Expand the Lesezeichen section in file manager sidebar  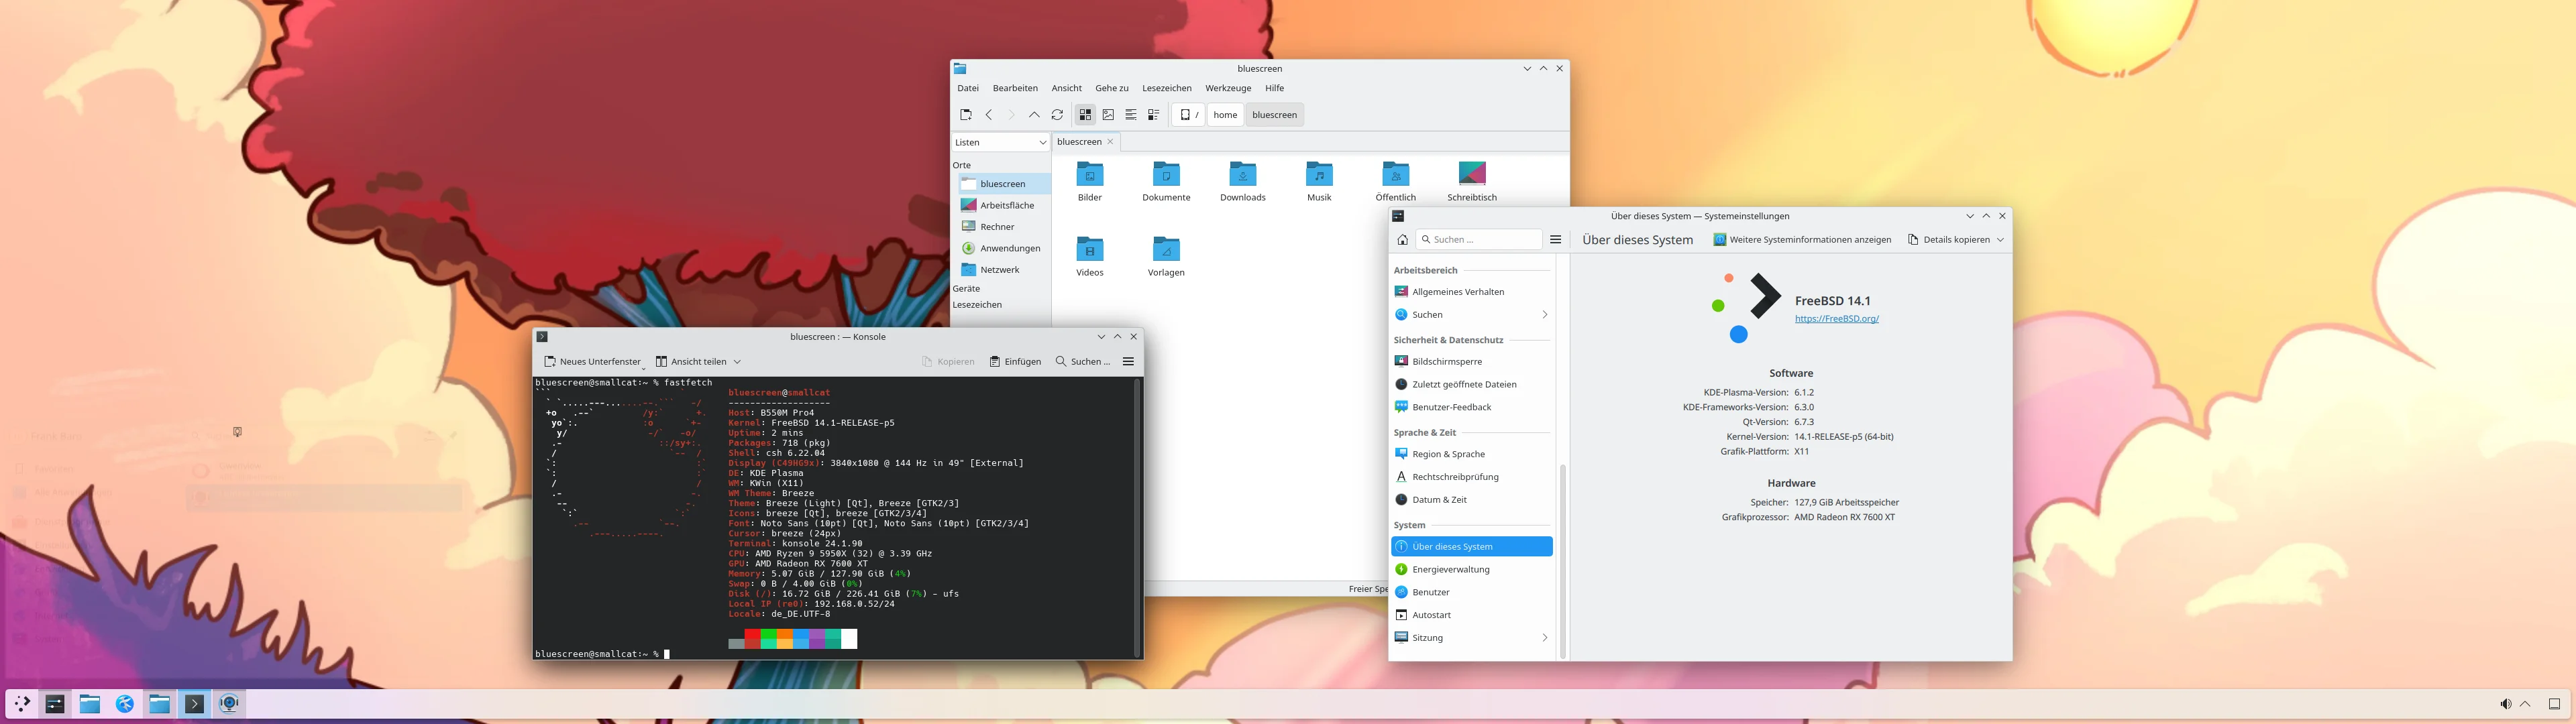[977, 304]
